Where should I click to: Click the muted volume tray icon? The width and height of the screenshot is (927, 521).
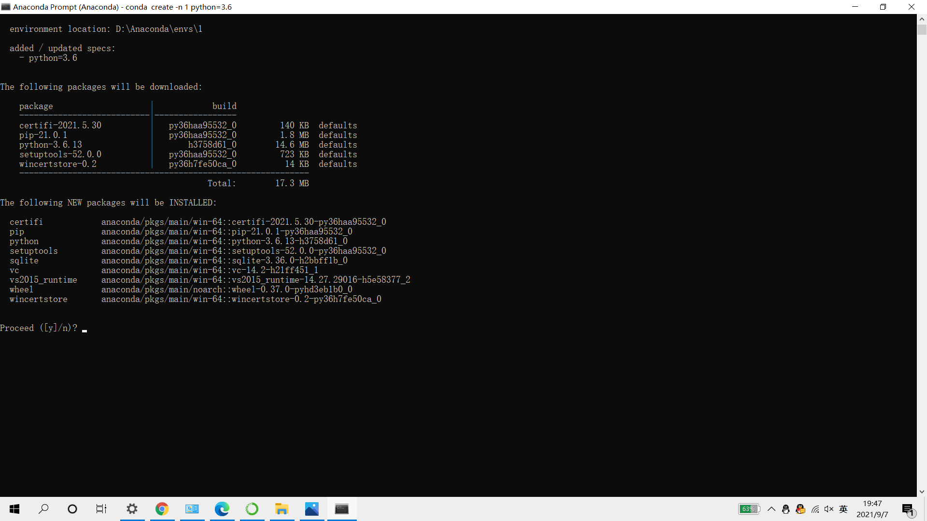pyautogui.click(x=829, y=509)
